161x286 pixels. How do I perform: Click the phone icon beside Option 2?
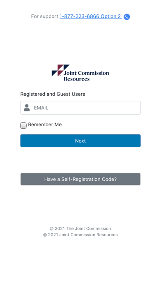point(127,17)
